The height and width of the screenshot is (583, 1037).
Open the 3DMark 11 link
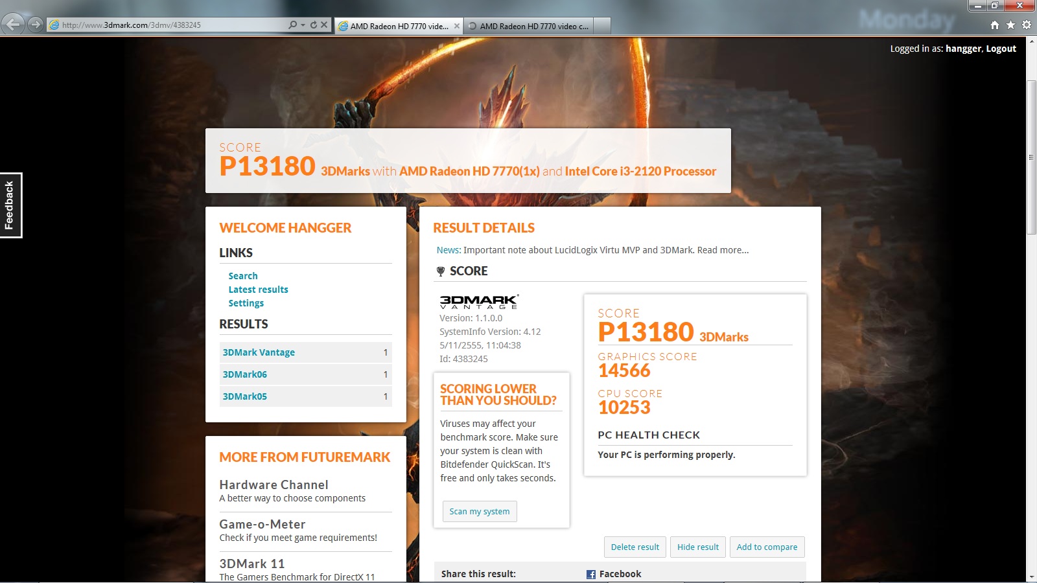click(252, 564)
